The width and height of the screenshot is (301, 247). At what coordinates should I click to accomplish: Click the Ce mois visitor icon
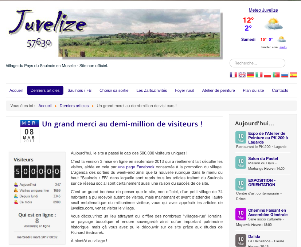16,202
